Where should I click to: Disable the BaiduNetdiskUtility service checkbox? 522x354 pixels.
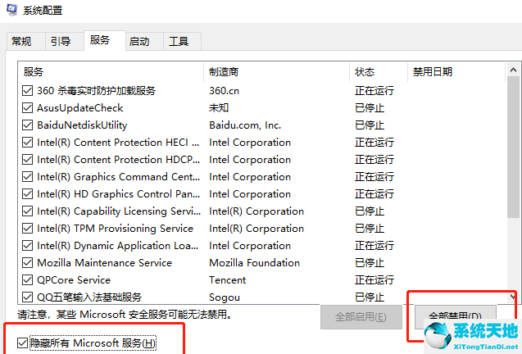(x=28, y=125)
